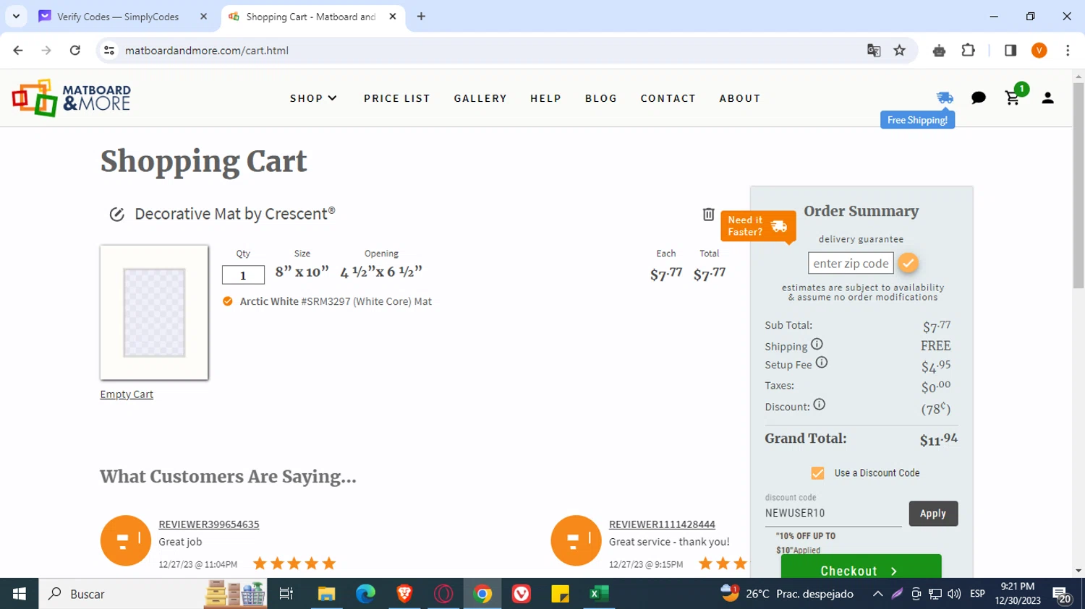Open the ABOUT menu item
Screen dimensions: 1085x609
click(740, 98)
